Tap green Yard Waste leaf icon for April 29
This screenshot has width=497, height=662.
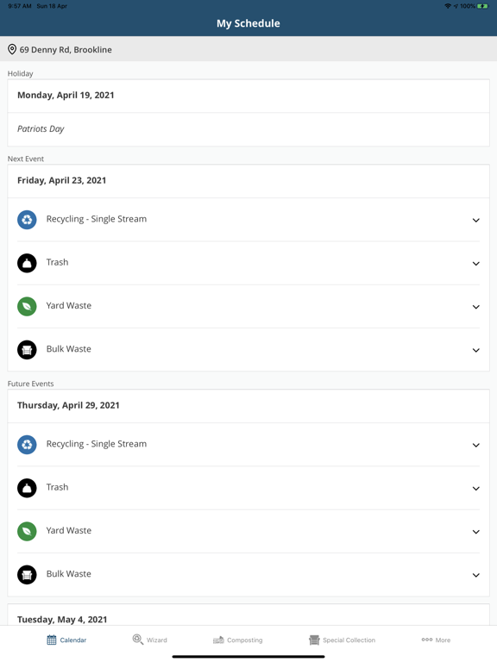click(27, 531)
